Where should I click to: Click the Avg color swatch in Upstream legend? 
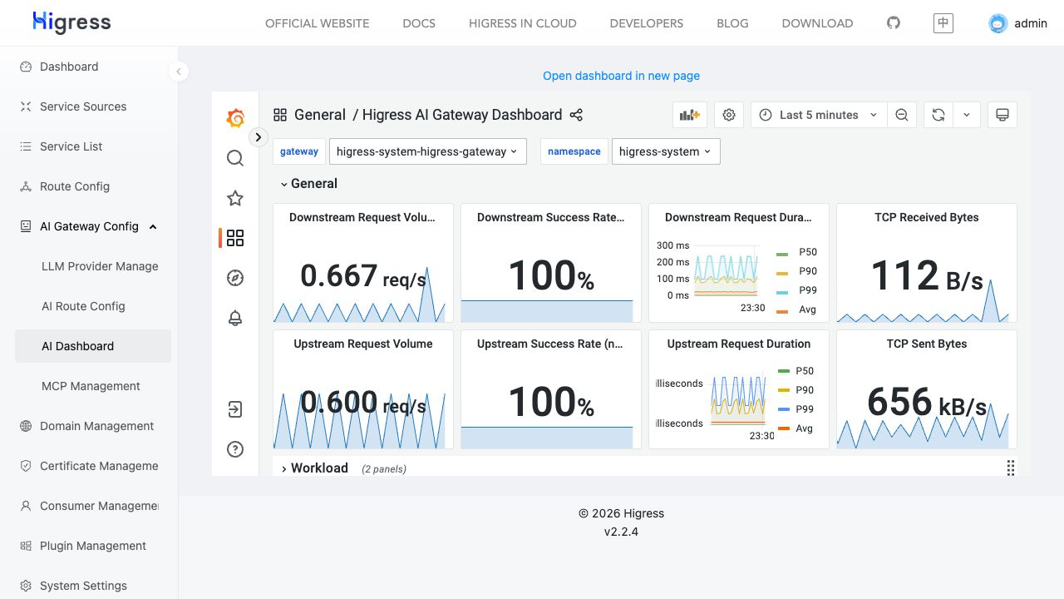[x=783, y=428]
